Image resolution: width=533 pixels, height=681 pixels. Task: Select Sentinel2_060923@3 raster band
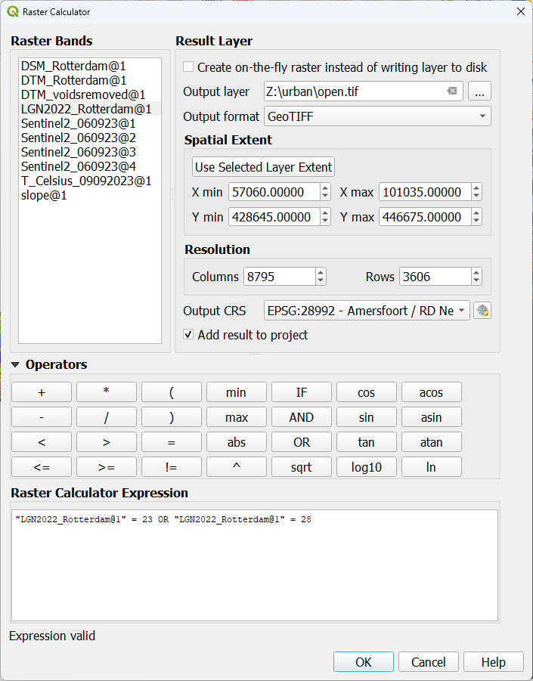click(x=90, y=152)
